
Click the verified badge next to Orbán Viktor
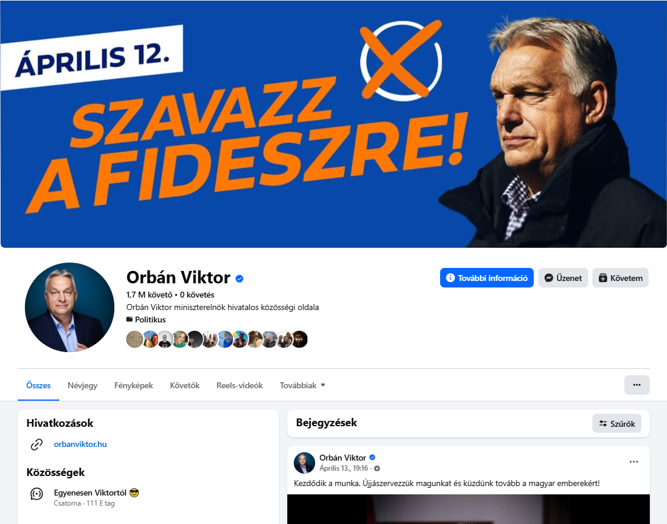239,279
